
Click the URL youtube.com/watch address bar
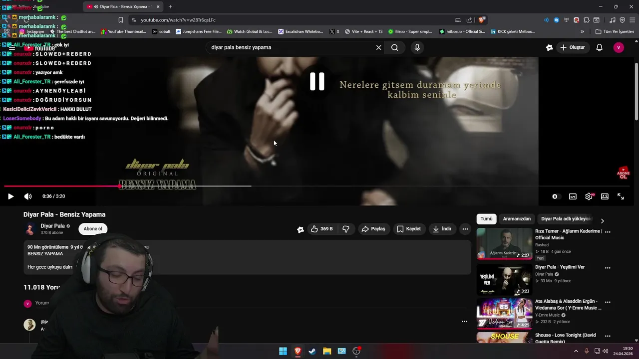tap(178, 20)
